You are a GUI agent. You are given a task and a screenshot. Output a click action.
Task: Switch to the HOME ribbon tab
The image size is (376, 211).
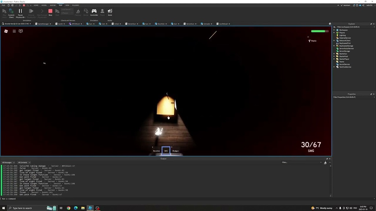coord(36,5)
